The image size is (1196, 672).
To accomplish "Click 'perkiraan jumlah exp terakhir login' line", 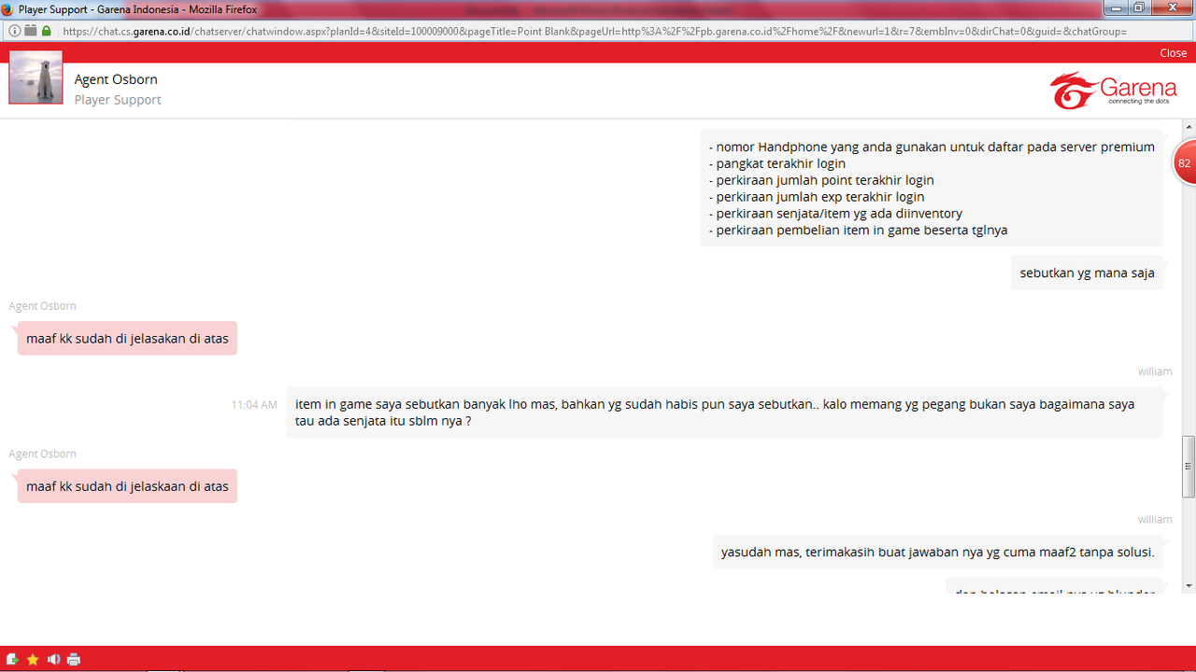I will click(817, 197).
